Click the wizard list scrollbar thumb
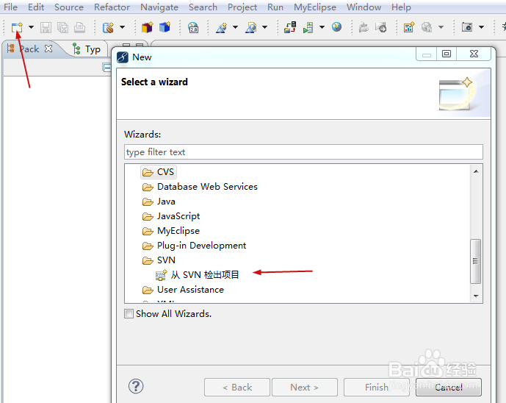This screenshot has width=506, height=403. pyautogui.click(x=475, y=261)
